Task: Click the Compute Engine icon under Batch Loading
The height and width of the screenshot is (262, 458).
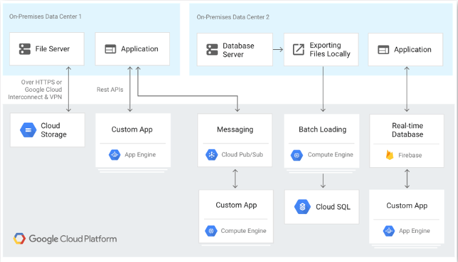Action: (x=297, y=155)
